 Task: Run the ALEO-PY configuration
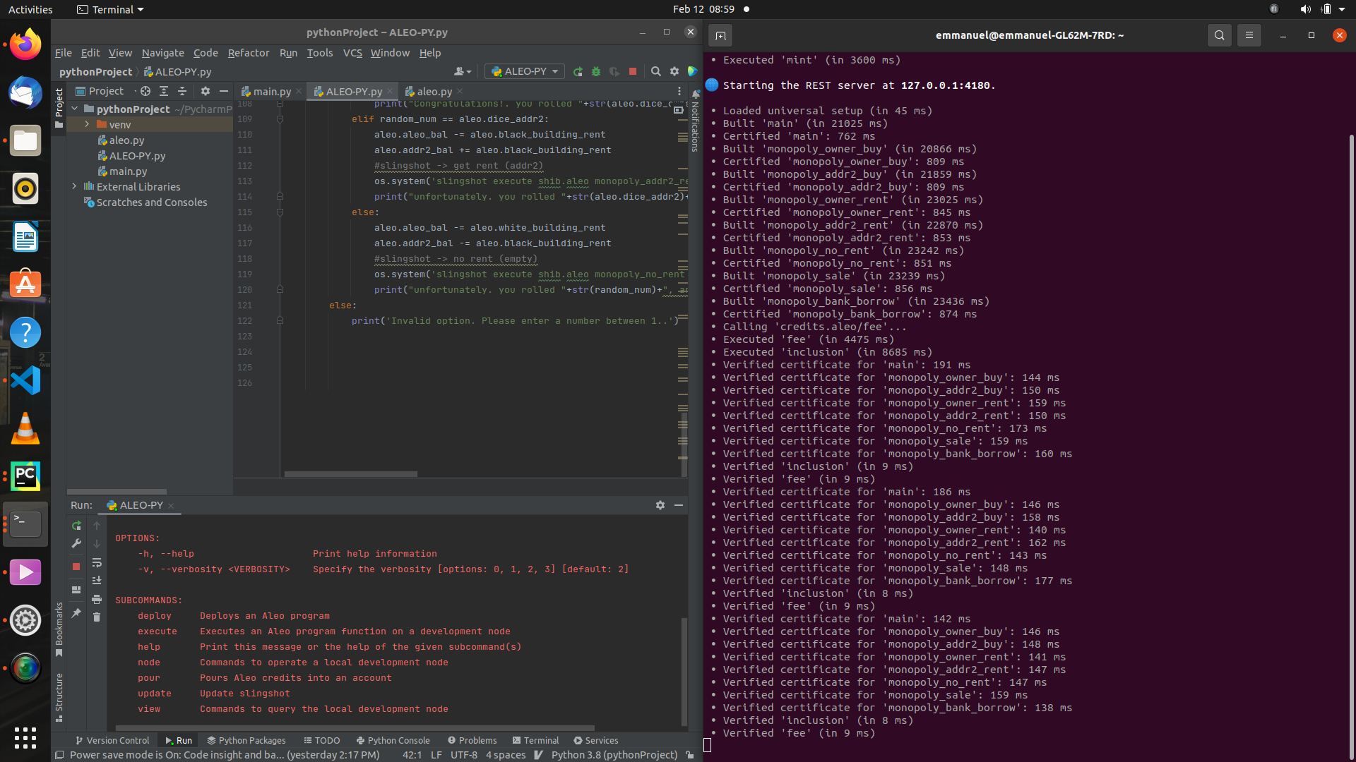pos(578,71)
